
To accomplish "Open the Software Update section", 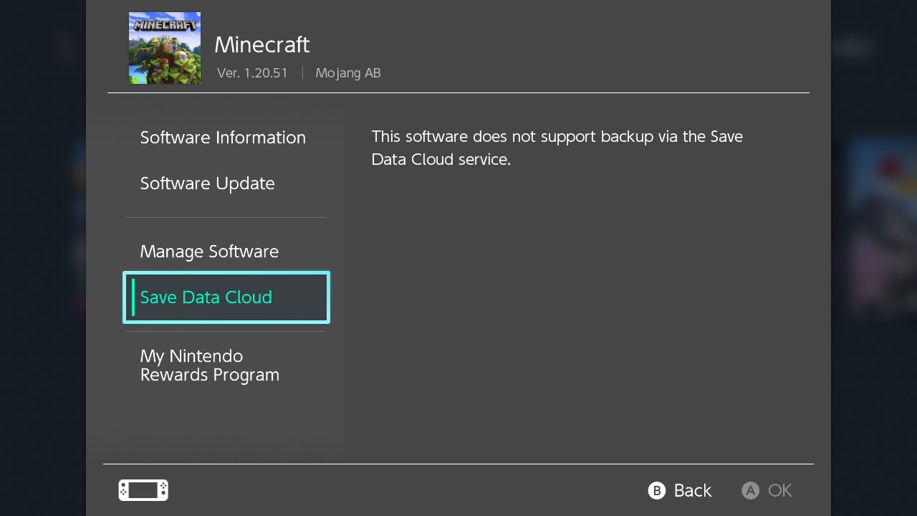I will 207,183.
